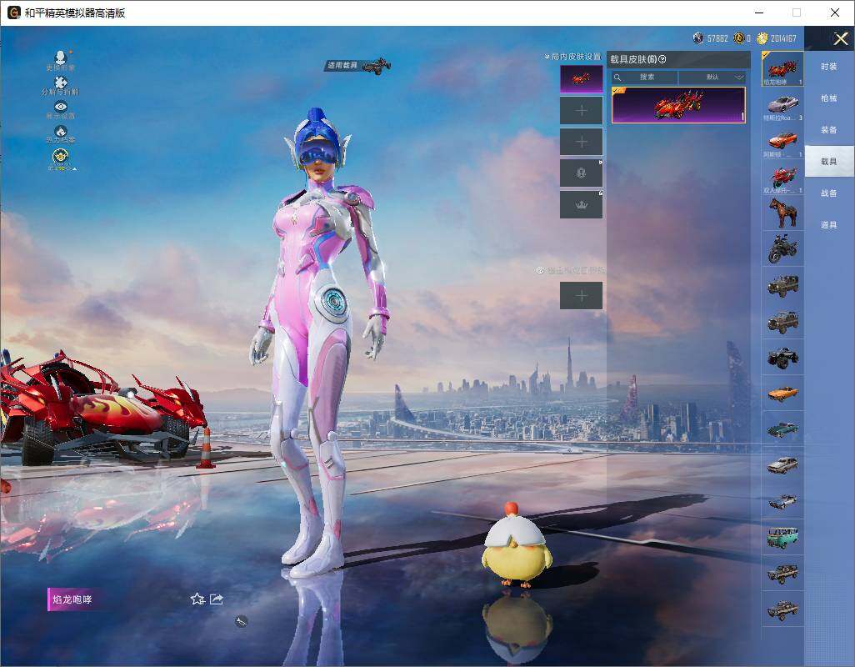Select the 焰龙咆哮 red buggy vehicle thumbnail

click(782, 68)
